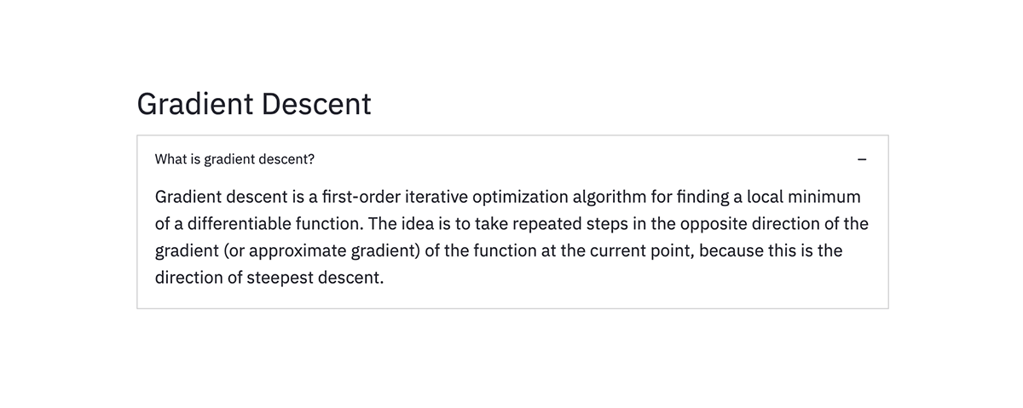Click the word "differentiable" in the paragraph
Viewport: 1023px width, 408px height.
(233, 225)
